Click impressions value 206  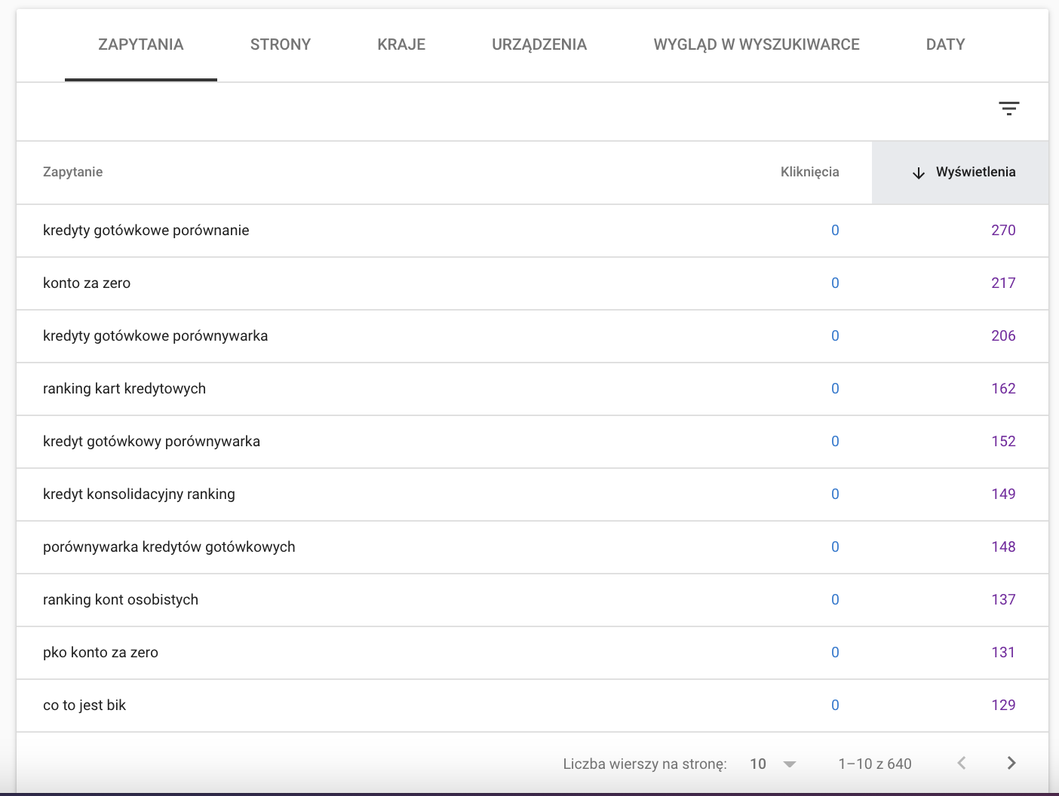coord(1003,335)
